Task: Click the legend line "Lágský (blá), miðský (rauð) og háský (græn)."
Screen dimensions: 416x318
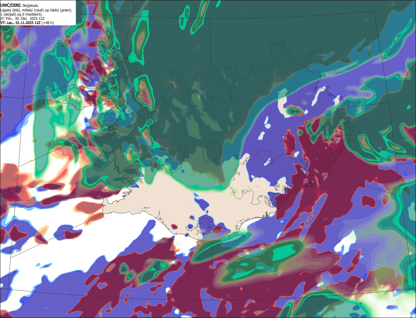Action: 36,10
